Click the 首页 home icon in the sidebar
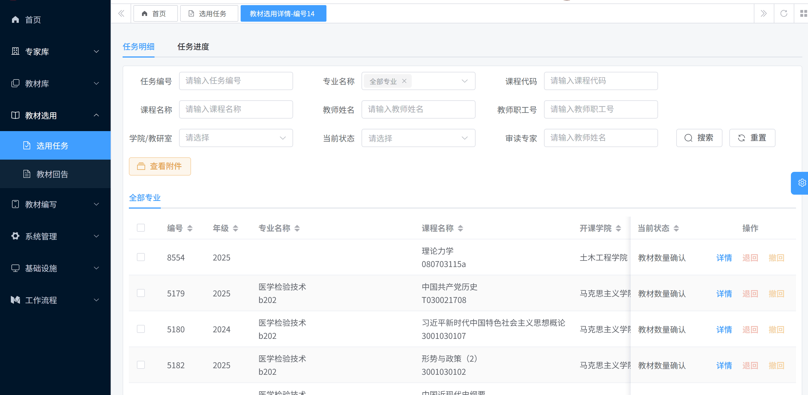This screenshot has height=395, width=808. [x=15, y=20]
